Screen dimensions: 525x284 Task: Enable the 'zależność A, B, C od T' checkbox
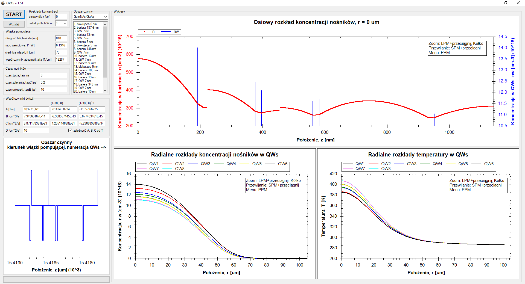pyautogui.click(x=70, y=131)
